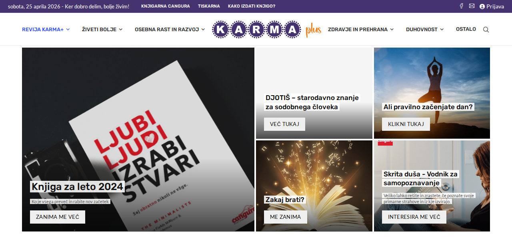Viewport: 512px width, 240px height.
Task: Click the date and slogan text
Action: click(68, 6)
